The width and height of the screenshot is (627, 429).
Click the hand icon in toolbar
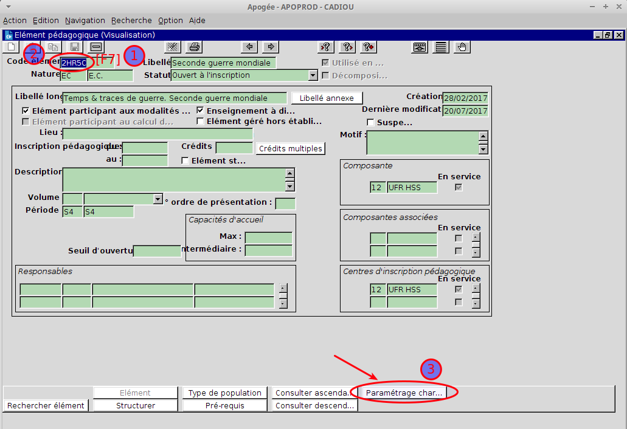[462, 47]
